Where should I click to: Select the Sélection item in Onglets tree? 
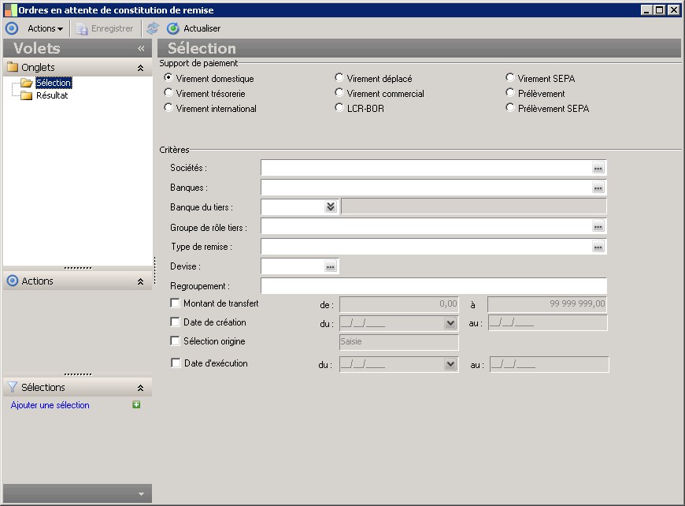point(54,83)
